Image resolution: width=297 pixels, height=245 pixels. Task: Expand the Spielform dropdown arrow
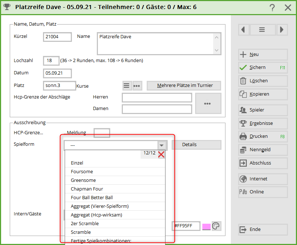(162, 145)
